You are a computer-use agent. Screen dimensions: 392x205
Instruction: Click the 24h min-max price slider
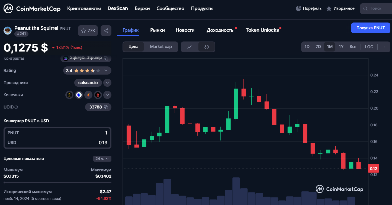click(57, 183)
